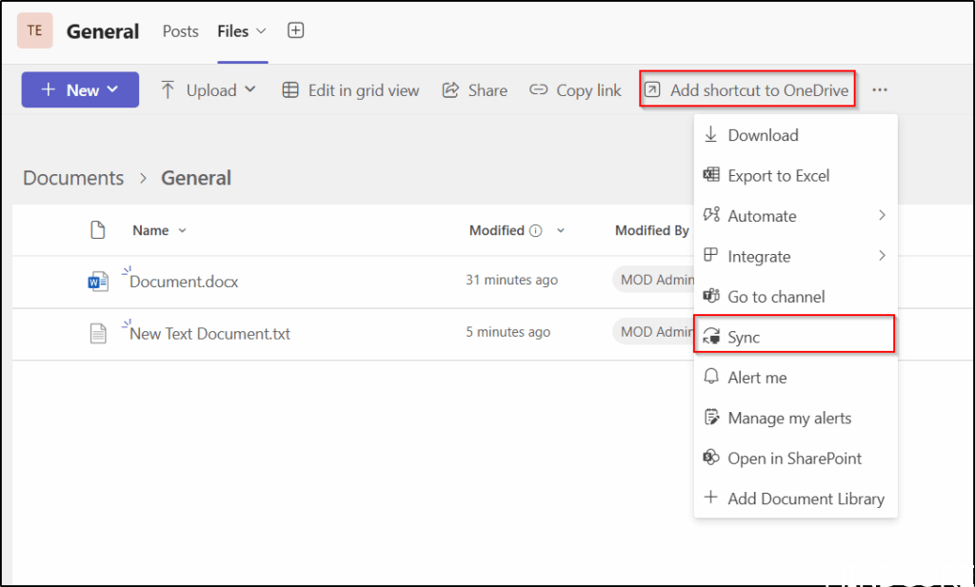This screenshot has width=975, height=587.
Task: Click the Word icon beside Document.docx
Action: tap(97, 282)
